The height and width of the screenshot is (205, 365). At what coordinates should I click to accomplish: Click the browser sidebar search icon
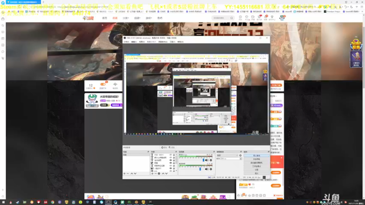pyautogui.click(x=3, y=26)
